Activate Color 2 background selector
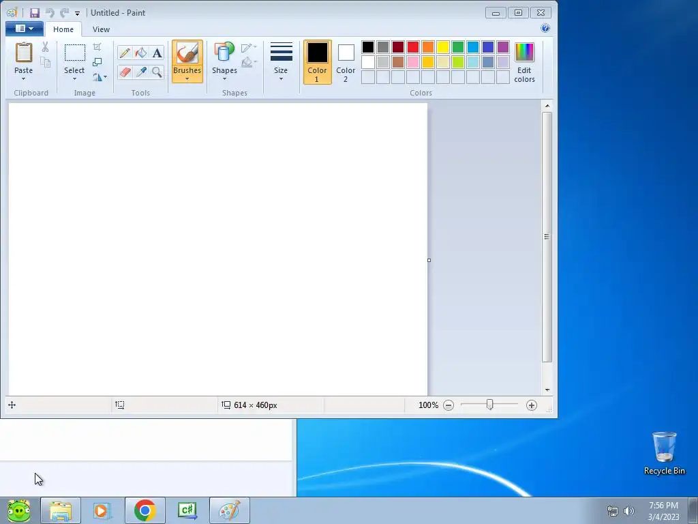Image resolution: width=698 pixels, height=524 pixels. tap(346, 62)
